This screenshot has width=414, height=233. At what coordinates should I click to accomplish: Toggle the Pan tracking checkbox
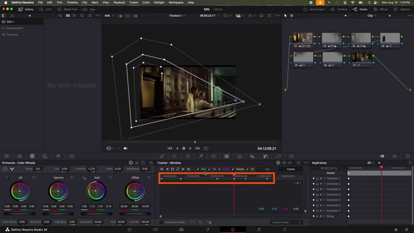198,169
